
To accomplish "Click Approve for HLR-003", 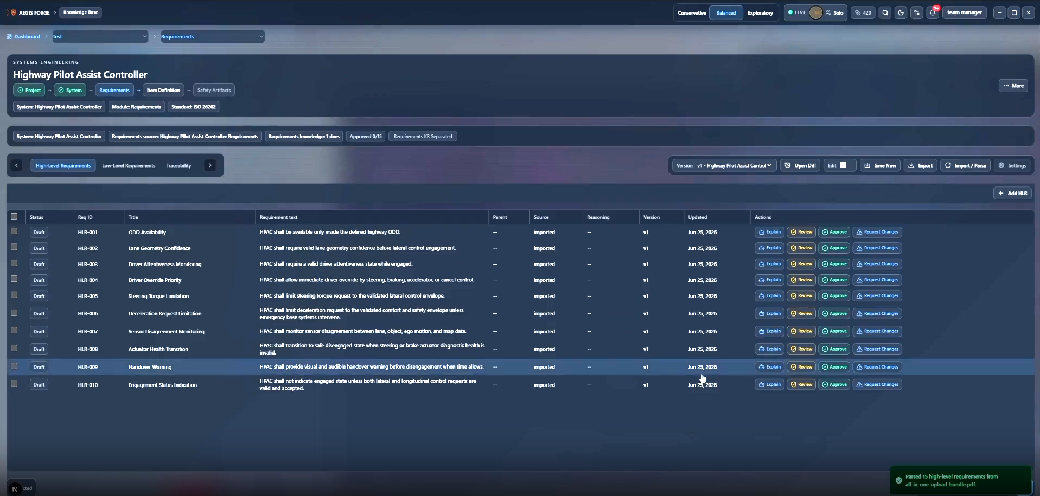I will coord(834,264).
